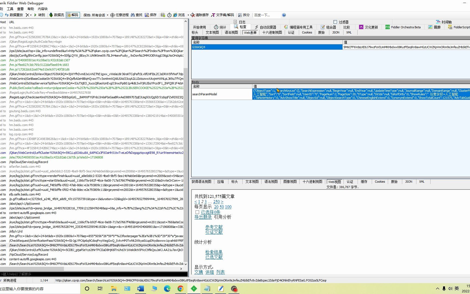
Task: Select the log.cqvip.com:443 session row
Action: tap(92, 134)
